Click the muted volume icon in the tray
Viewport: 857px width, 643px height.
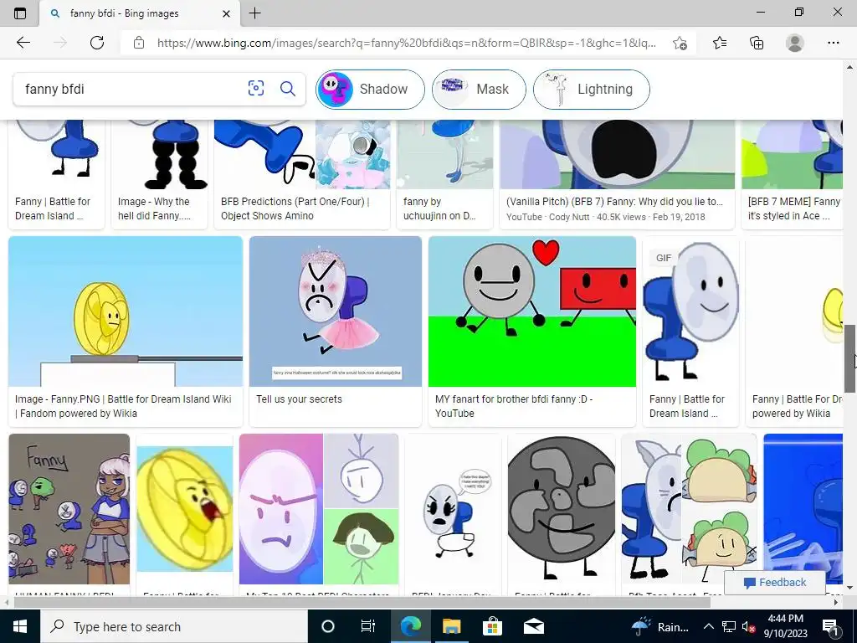click(x=748, y=626)
